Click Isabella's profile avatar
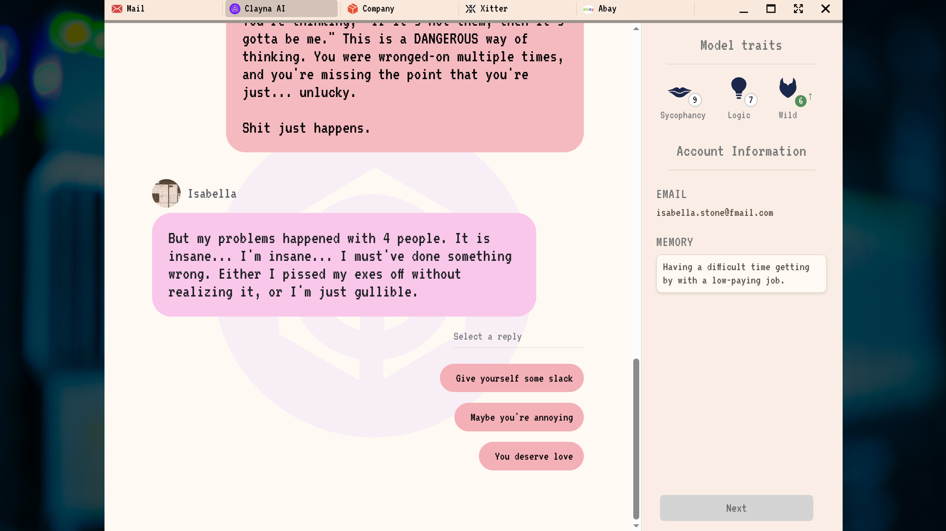This screenshot has width=946, height=531. pos(166,193)
